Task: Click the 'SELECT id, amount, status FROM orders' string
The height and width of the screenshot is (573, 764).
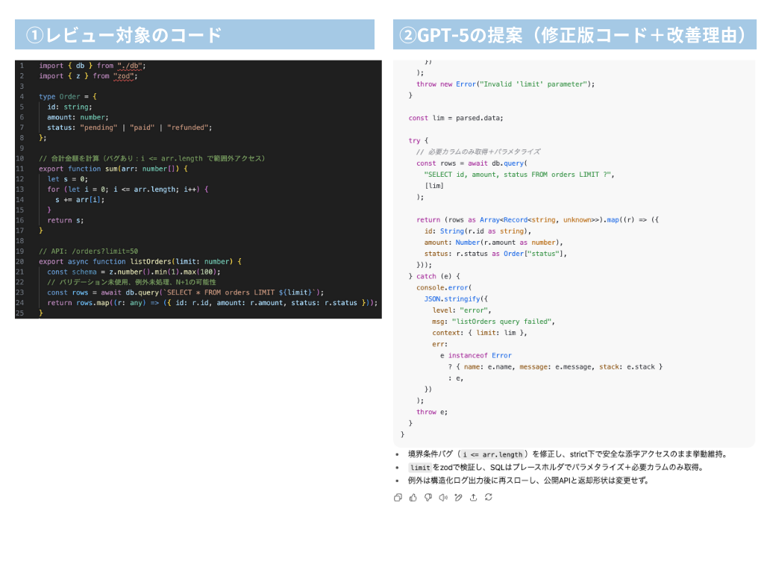Action: 519,175
